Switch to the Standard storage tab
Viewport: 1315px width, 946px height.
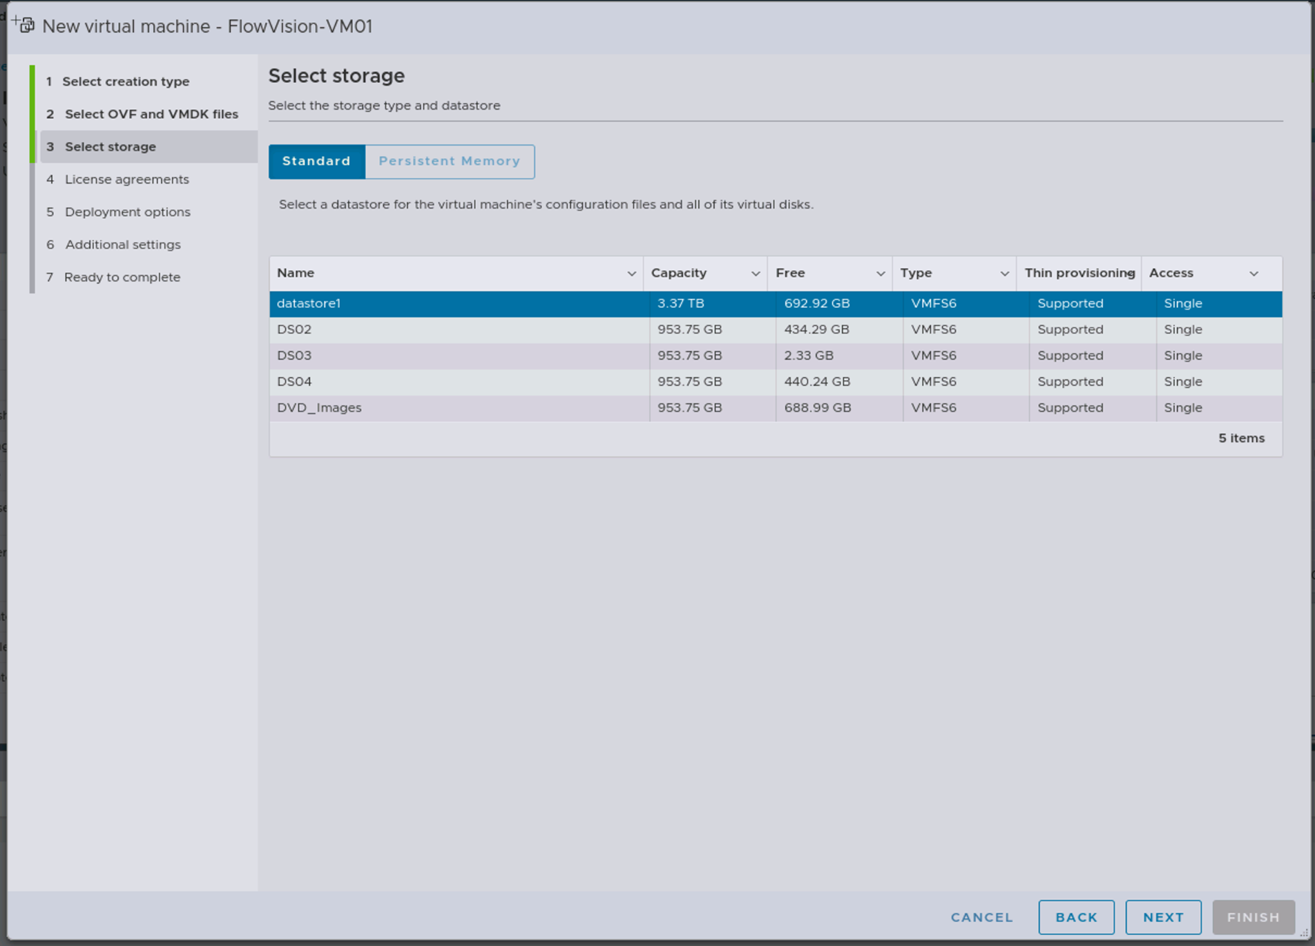(316, 162)
